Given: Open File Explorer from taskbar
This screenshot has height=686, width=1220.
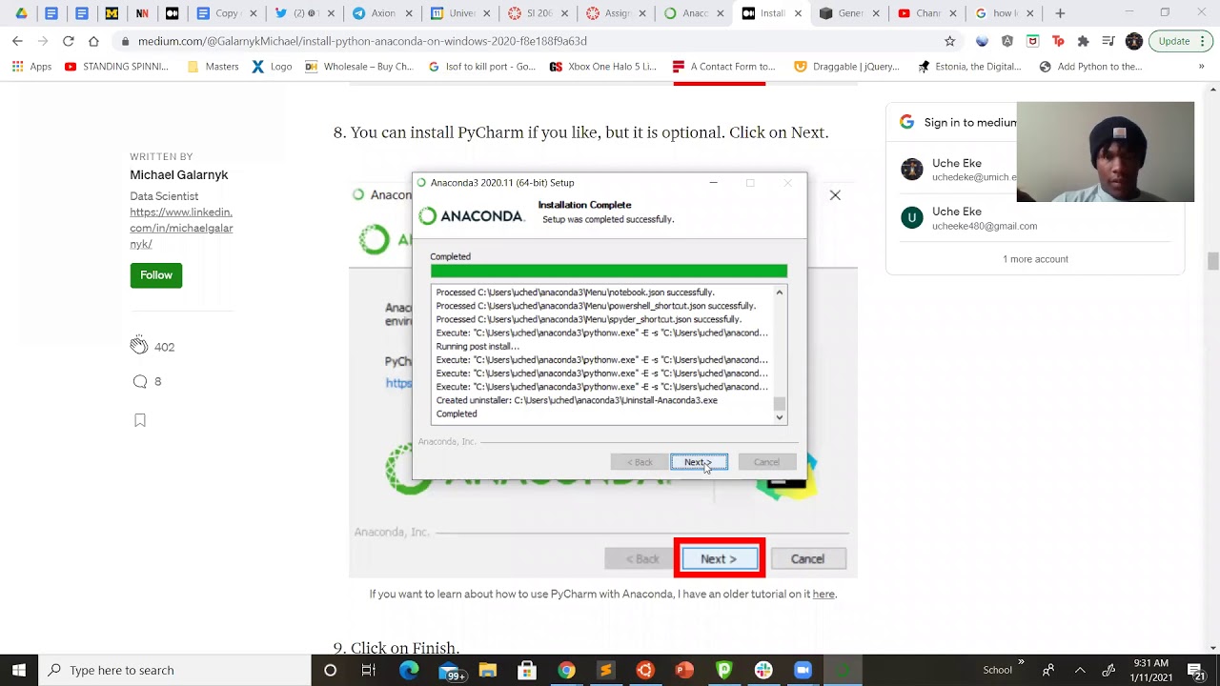Looking at the screenshot, I should coord(487,670).
